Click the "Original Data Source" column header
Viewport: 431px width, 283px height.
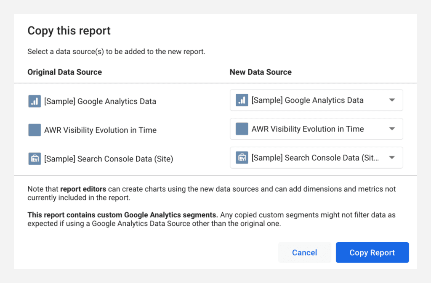coord(64,72)
